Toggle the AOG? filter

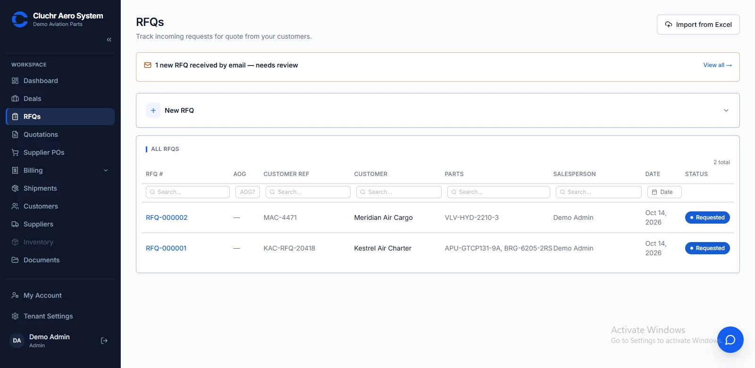248,192
